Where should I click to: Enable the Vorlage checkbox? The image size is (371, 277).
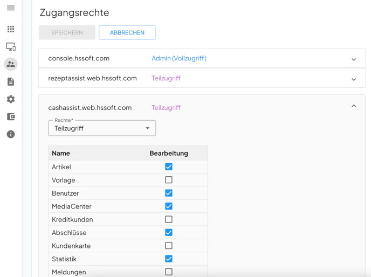tap(169, 180)
